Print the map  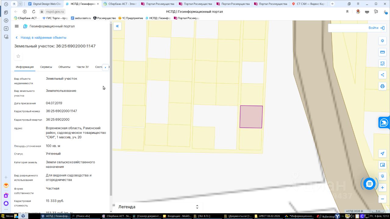382,86
